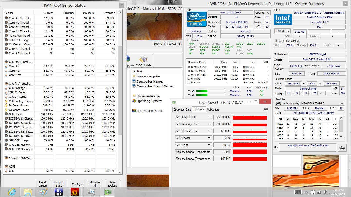Screen dimensions: 351x197
Task: Select the SMSC LPC47B397 sensor group
Action: click(x=60, y=158)
